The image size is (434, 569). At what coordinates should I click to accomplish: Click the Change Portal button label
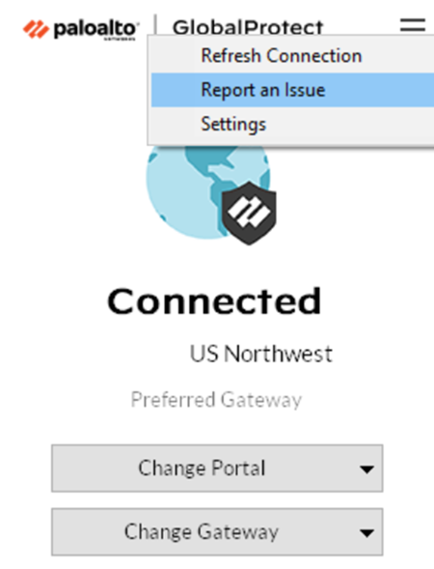tap(202, 468)
